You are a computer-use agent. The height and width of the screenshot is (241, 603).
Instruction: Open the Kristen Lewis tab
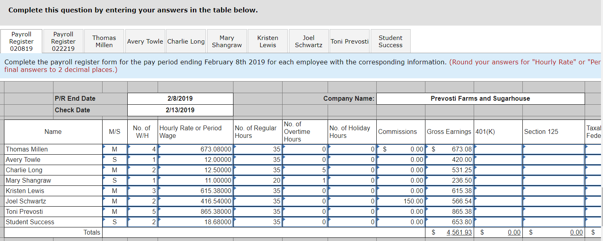click(268, 41)
